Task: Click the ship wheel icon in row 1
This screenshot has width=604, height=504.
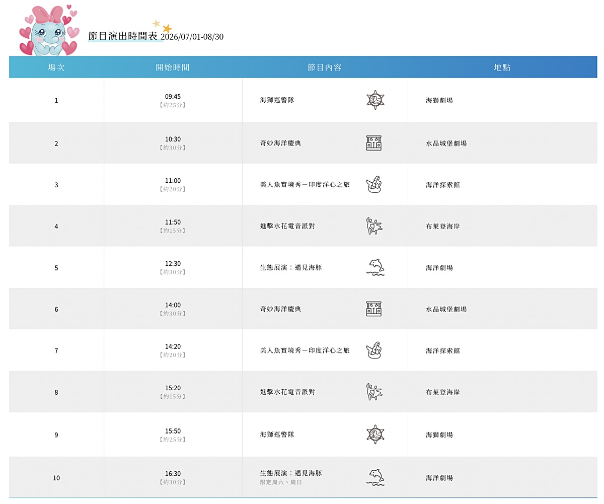Action: click(x=375, y=100)
